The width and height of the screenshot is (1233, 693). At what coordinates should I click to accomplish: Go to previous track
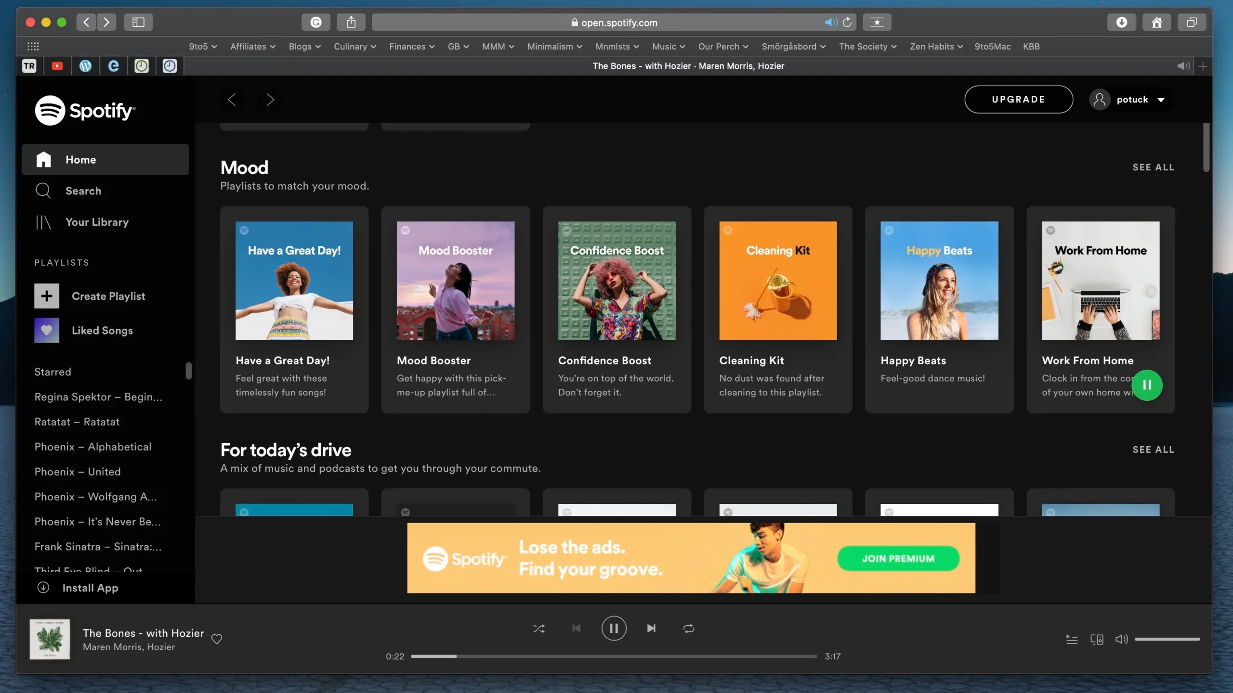(x=576, y=628)
